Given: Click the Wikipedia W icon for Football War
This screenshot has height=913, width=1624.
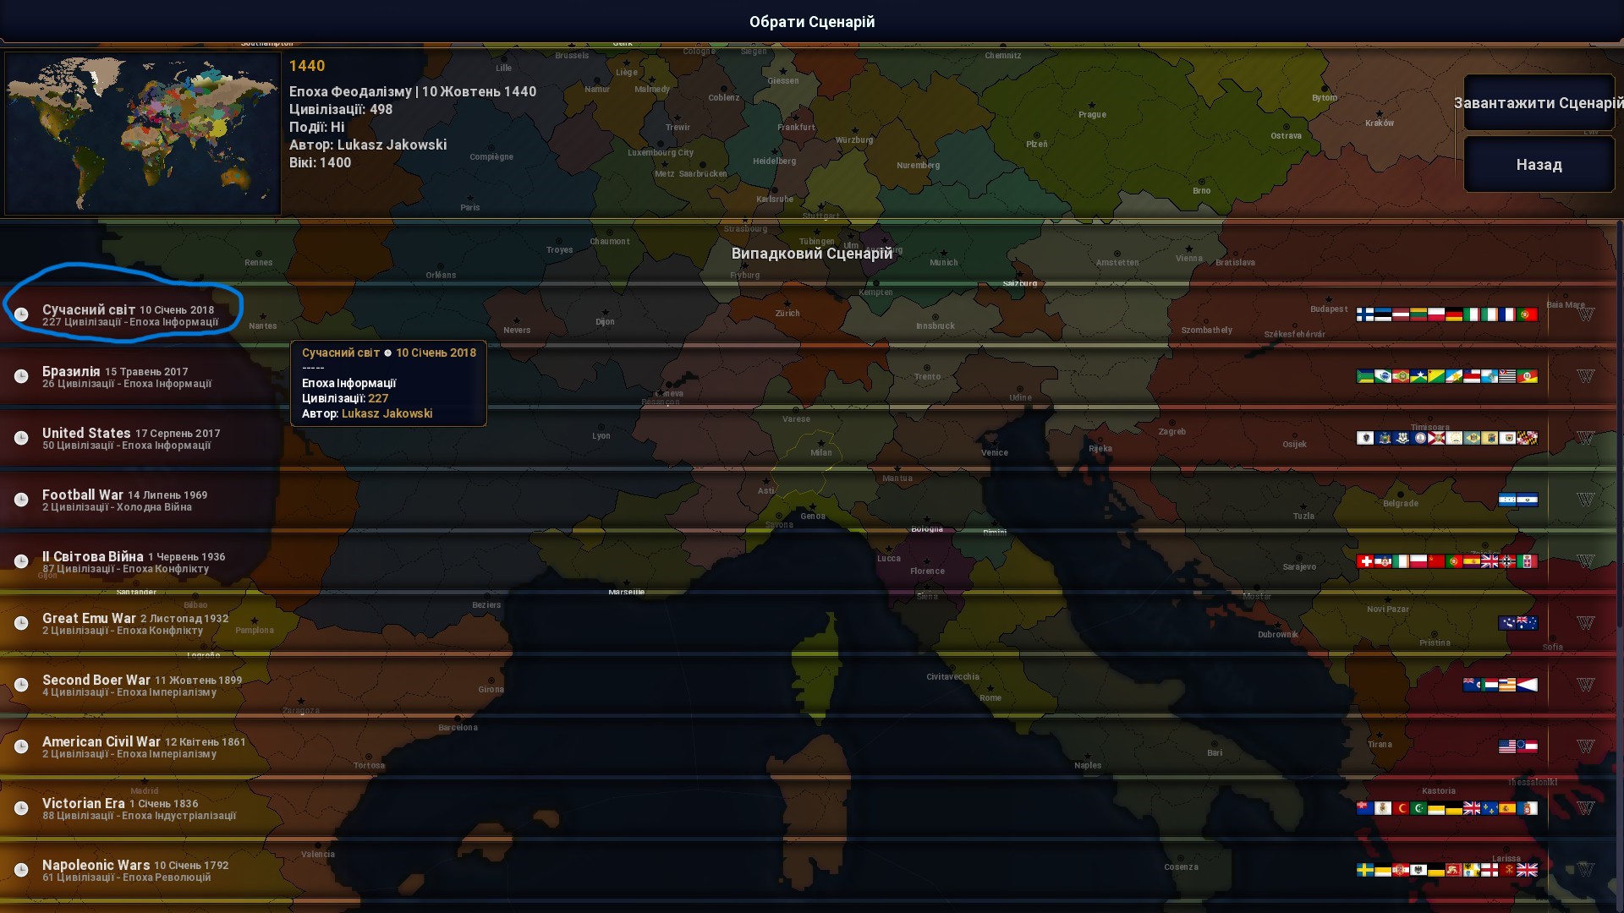Looking at the screenshot, I should pos(1585,500).
